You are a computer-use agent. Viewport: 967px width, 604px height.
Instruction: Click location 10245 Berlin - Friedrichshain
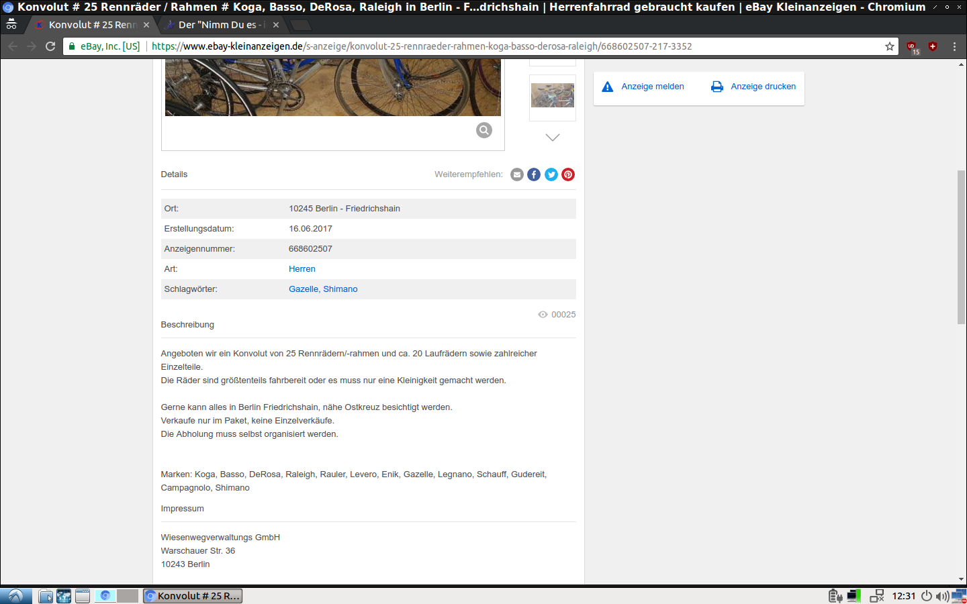pyautogui.click(x=344, y=209)
